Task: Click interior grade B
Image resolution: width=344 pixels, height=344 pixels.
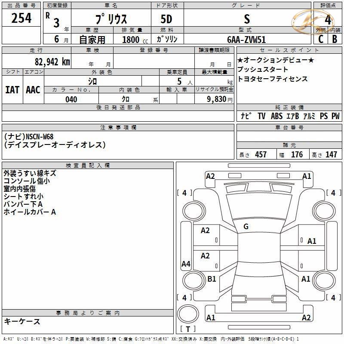Action: (x=335, y=39)
